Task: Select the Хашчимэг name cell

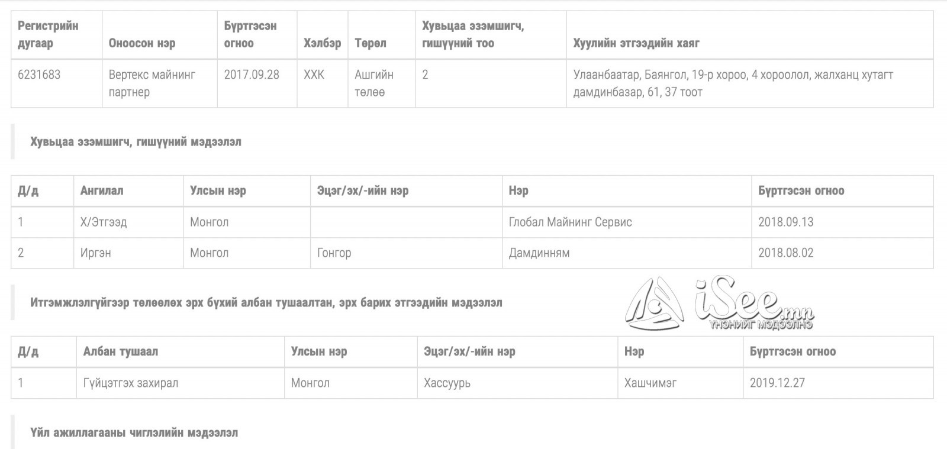Action: 680,383
